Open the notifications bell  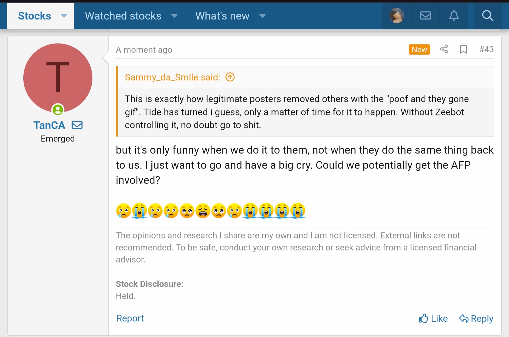pos(454,16)
